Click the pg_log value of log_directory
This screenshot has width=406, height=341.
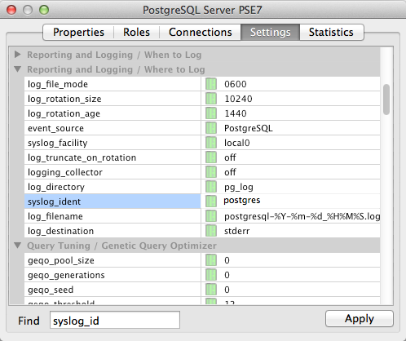click(x=239, y=187)
